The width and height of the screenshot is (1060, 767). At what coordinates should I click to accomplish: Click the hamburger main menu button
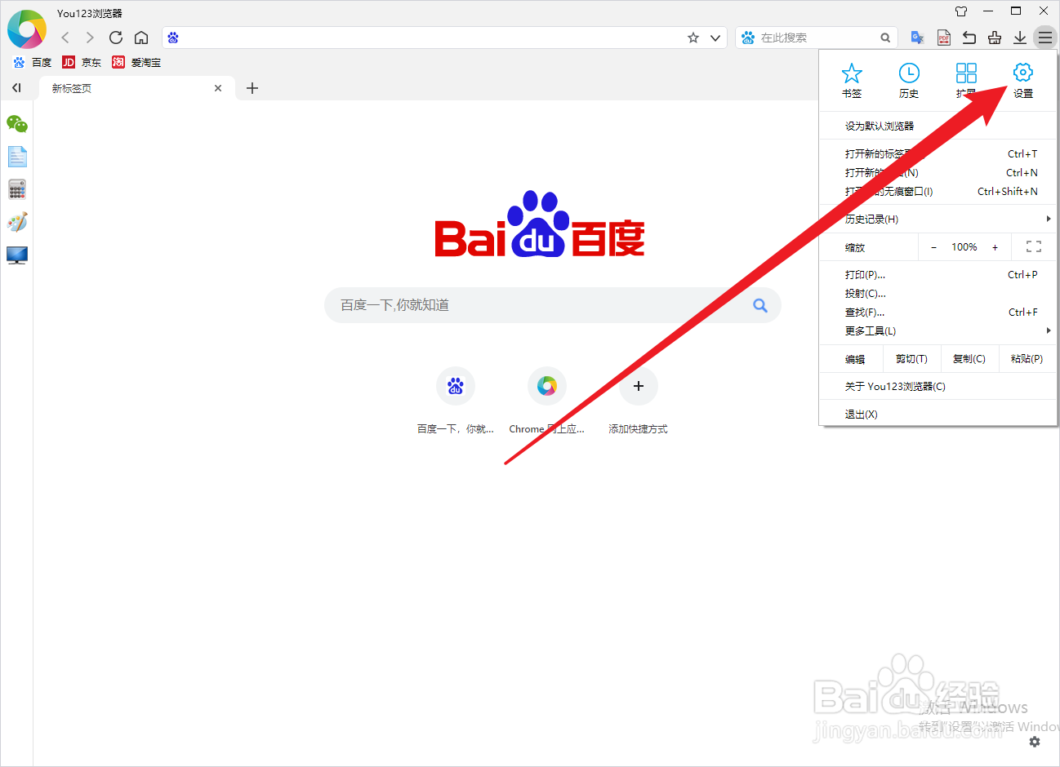1045,38
